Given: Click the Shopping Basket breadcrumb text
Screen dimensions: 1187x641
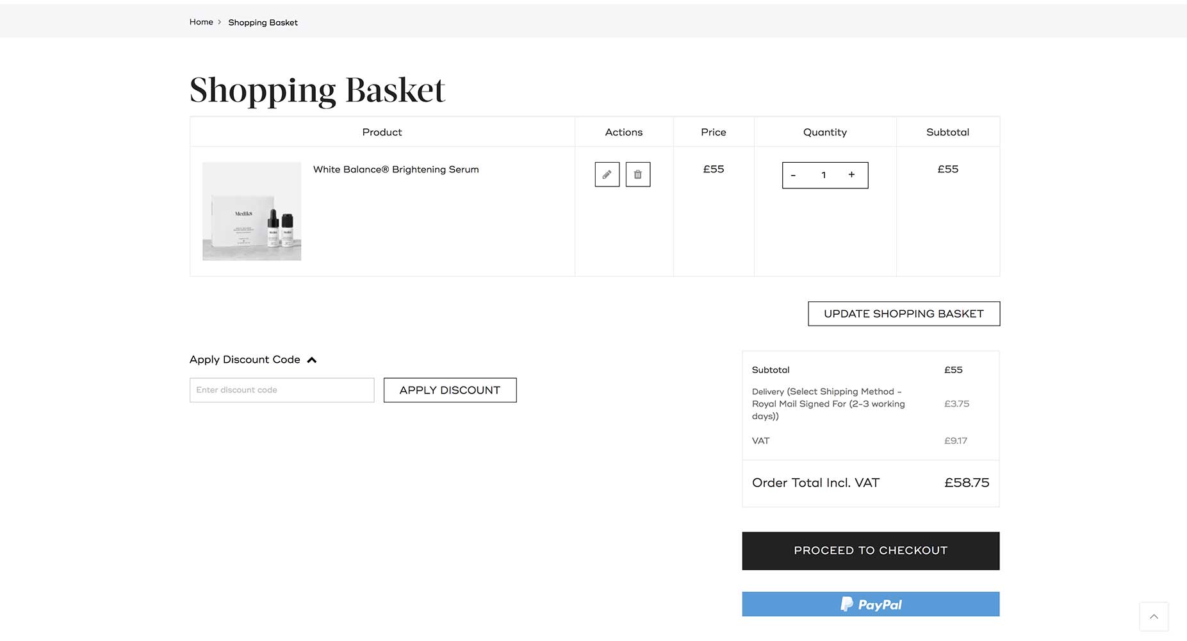Looking at the screenshot, I should click(263, 22).
